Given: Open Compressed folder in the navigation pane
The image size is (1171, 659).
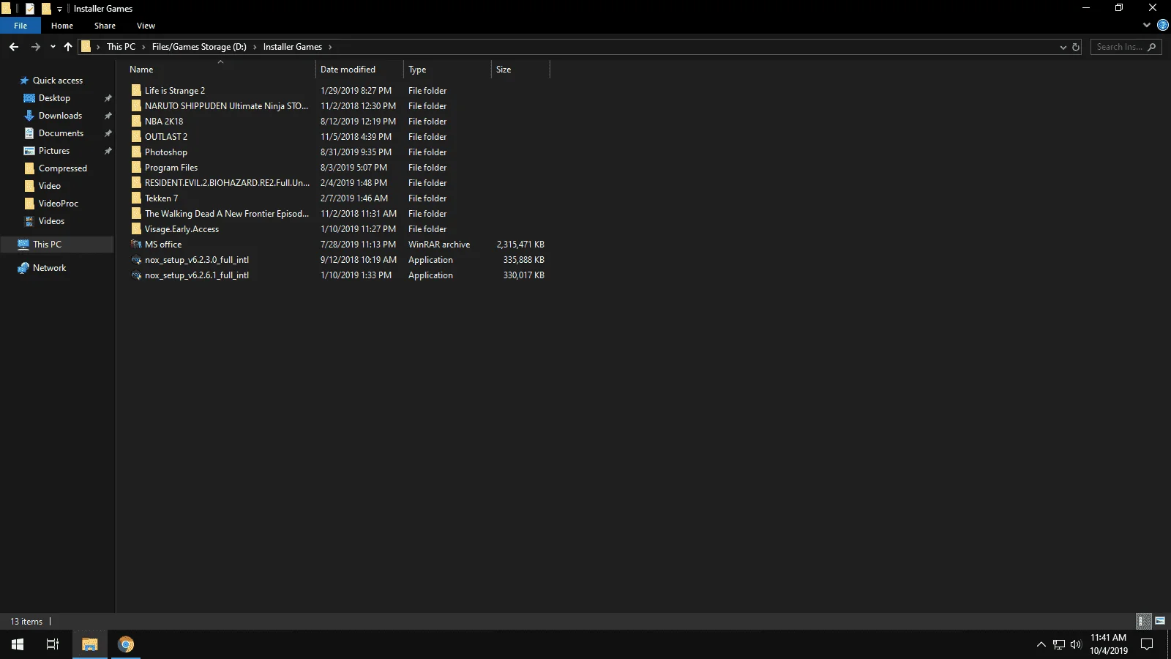Looking at the screenshot, I should coord(62,168).
